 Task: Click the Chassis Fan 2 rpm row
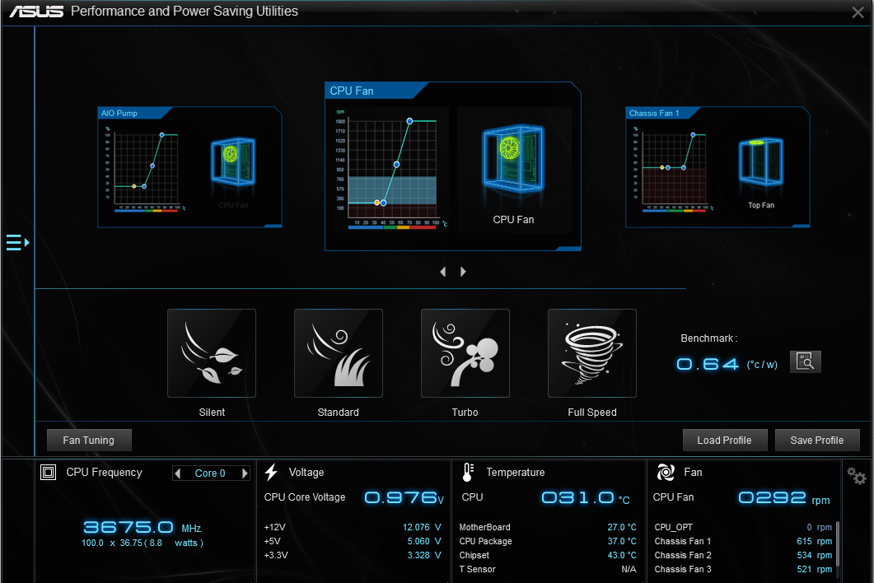(743, 555)
